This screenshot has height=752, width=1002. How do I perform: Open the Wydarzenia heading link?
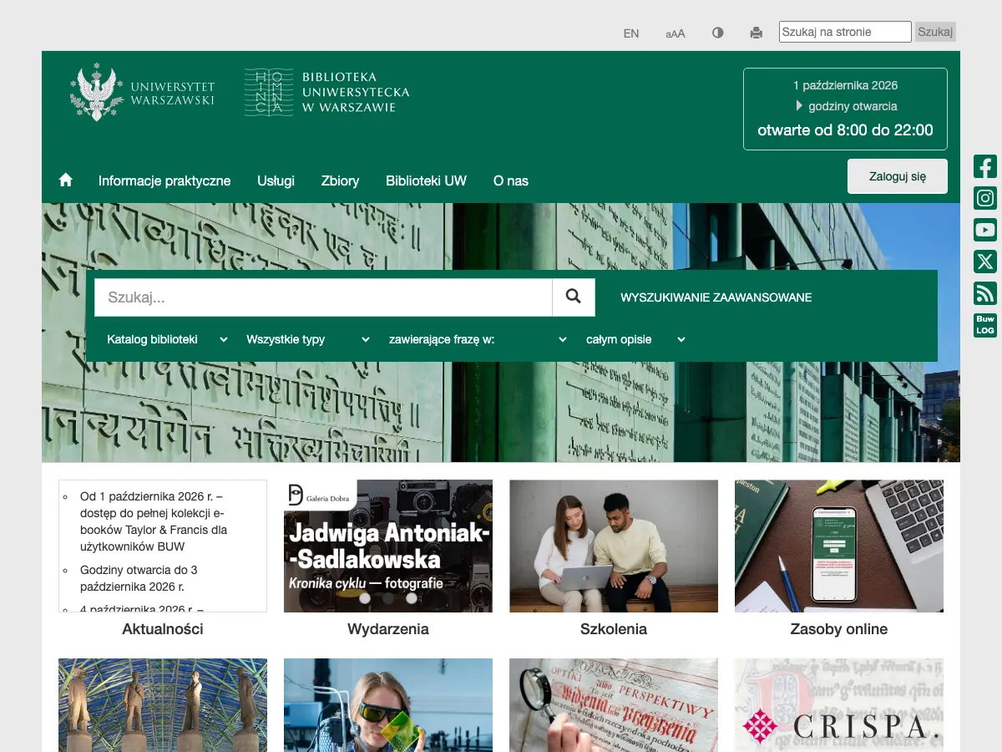point(388,629)
